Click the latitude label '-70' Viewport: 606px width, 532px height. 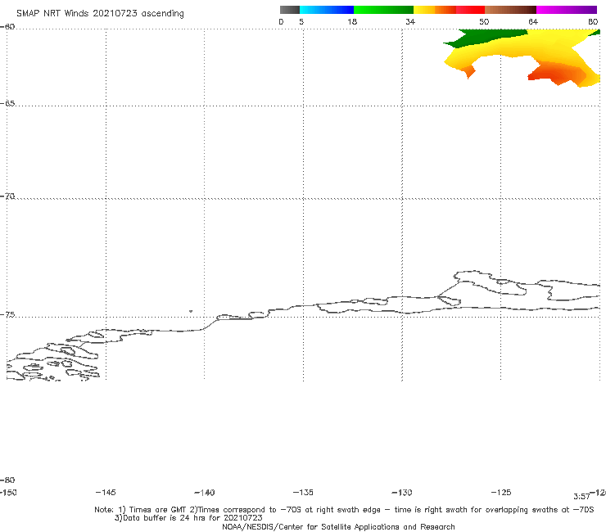click(x=7, y=196)
